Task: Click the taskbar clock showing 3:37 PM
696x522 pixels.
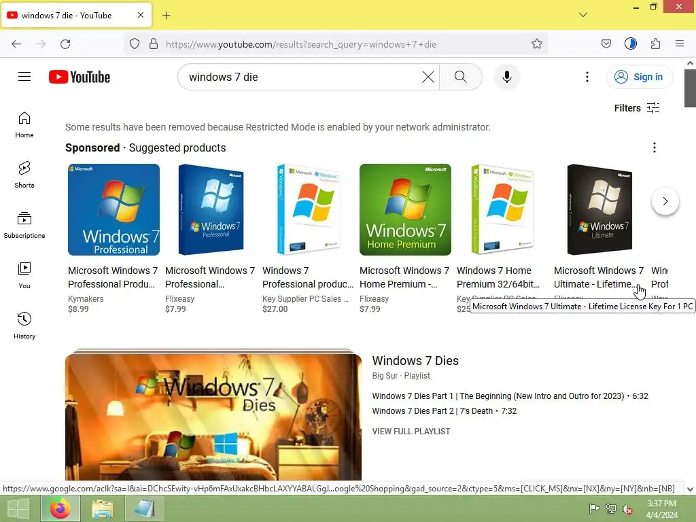Action: [x=661, y=508]
